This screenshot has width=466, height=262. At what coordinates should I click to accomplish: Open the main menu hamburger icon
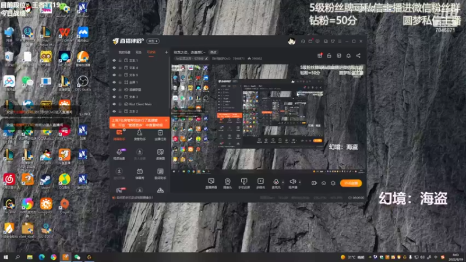click(340, 41)
